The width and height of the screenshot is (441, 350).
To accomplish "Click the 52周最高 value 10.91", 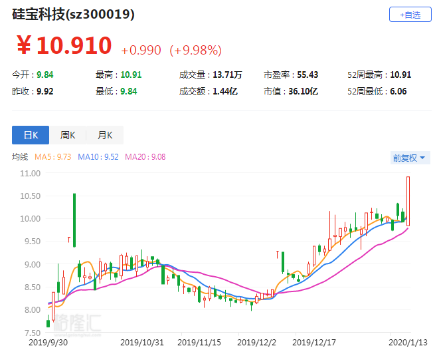I will point(400,75).
